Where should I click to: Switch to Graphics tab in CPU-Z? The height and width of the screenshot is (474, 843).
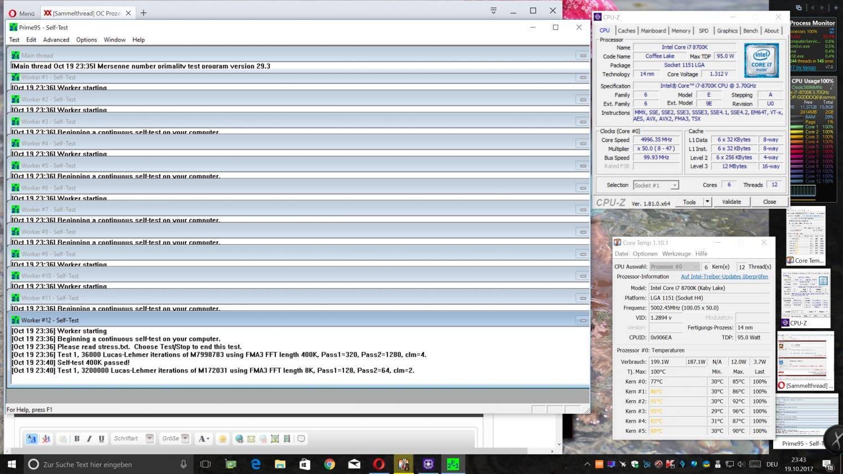pos(727,31)
